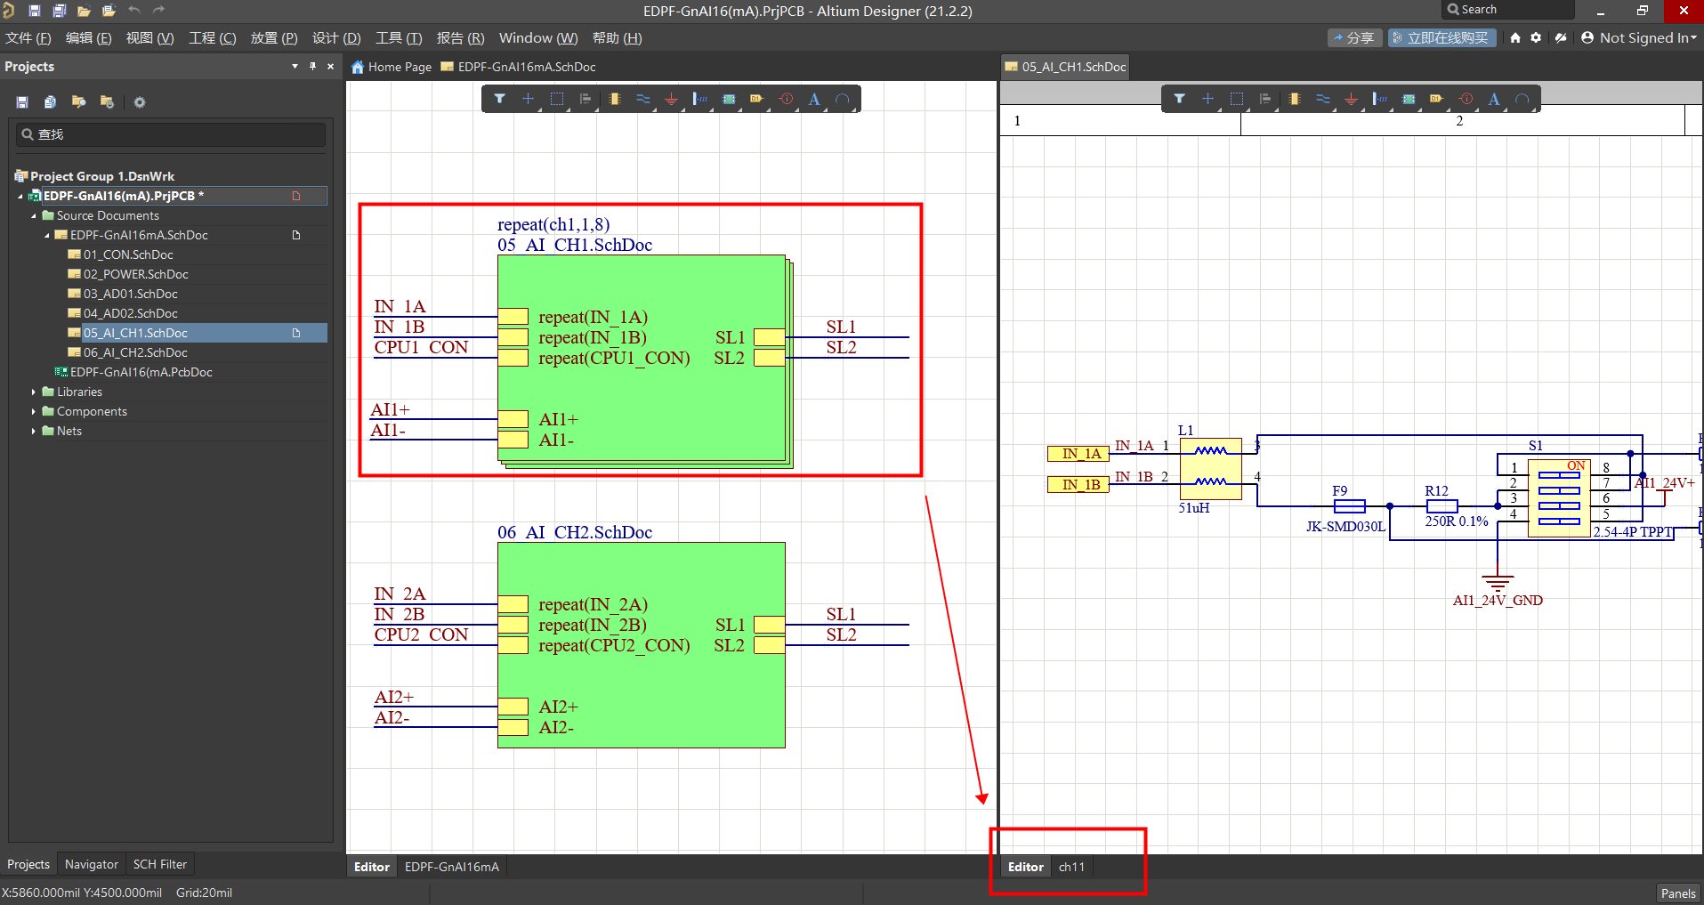Click the Undo arrow in the title bar
Viewport: 1704px width, 905px height.
pyautogui.click(x=134, y=11)
